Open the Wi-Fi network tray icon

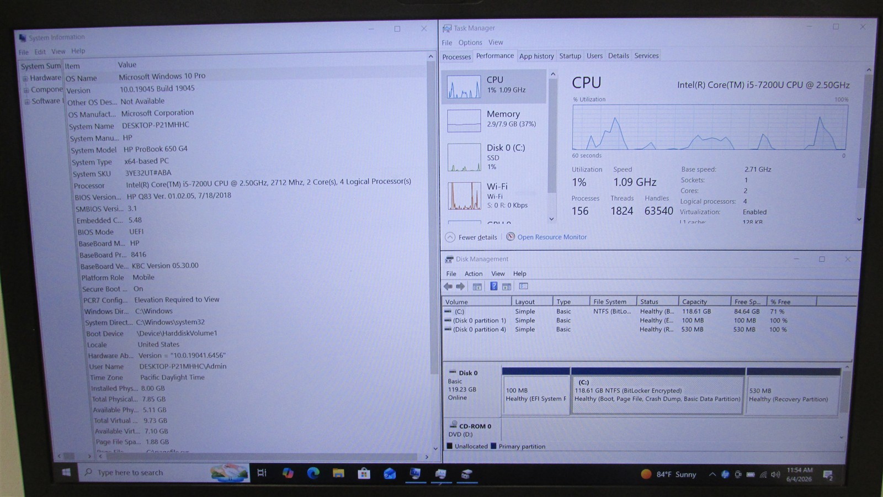tap(763, 474)
